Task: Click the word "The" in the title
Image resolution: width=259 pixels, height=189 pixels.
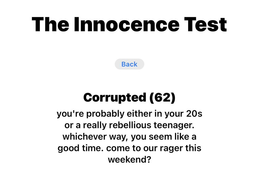Action: tap(49, 24)
